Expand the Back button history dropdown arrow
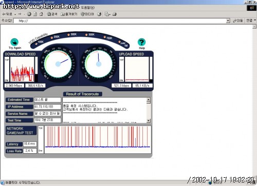Image resolution: width=257 pixels, height=186 pixels. (x=15, y=14)
